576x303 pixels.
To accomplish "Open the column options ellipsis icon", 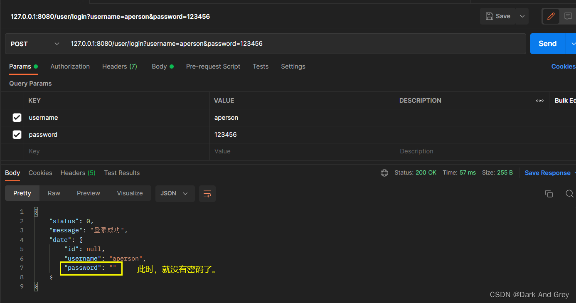I will coord(540,101).
